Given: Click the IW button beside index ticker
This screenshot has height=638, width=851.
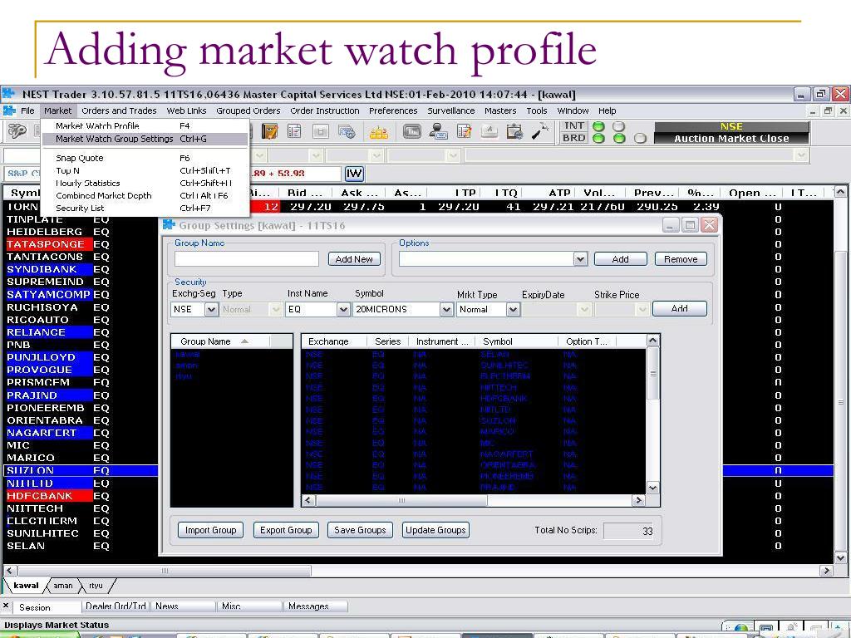Looking at the screenshot, I should coord(354,174).
